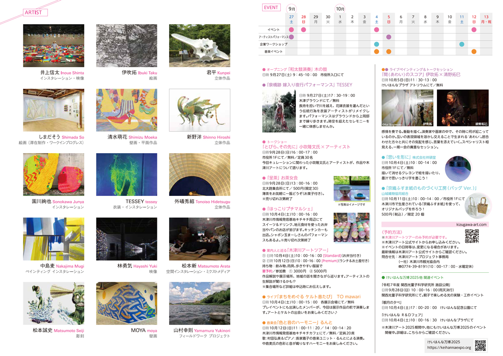Click the Keihanna Expo 2025 QR code

click(x=480, y=345)
